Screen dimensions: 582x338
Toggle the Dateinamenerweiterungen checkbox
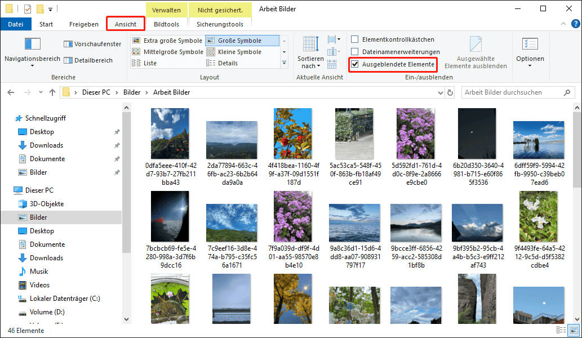tap(355, 52)
